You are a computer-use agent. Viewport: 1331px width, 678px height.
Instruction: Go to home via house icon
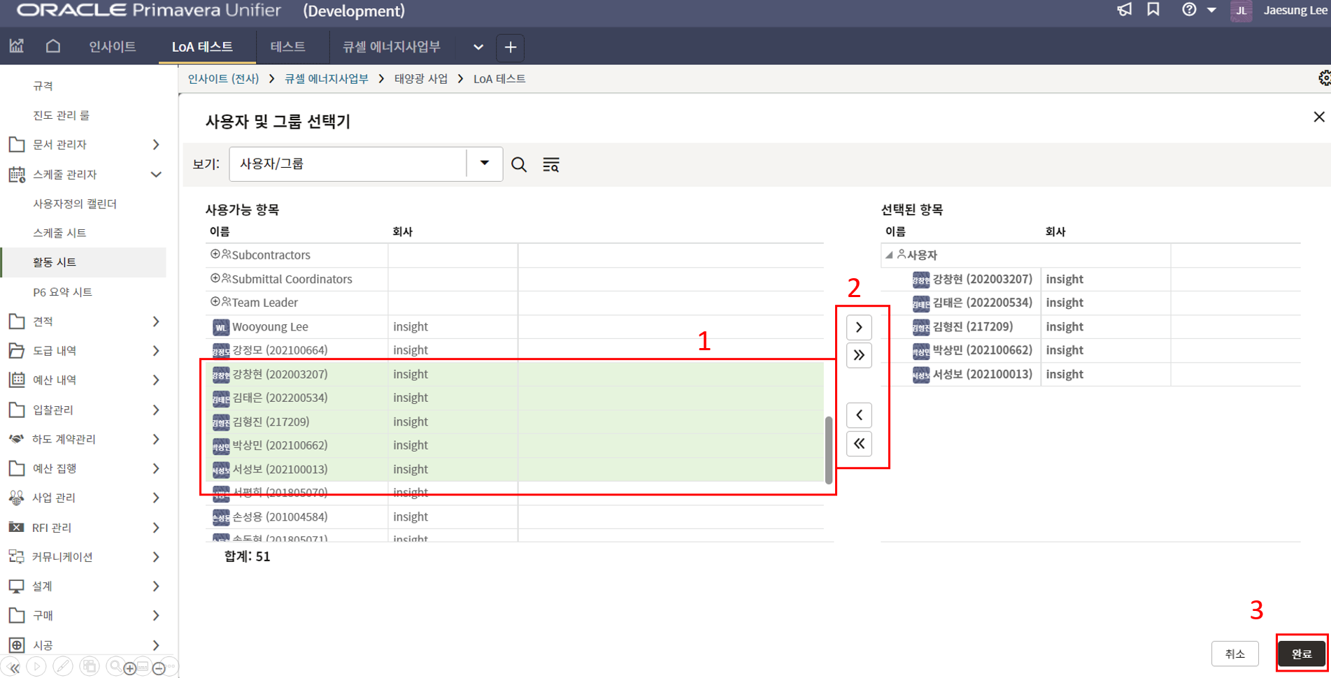pyautogui.click(x=53, y=47)
